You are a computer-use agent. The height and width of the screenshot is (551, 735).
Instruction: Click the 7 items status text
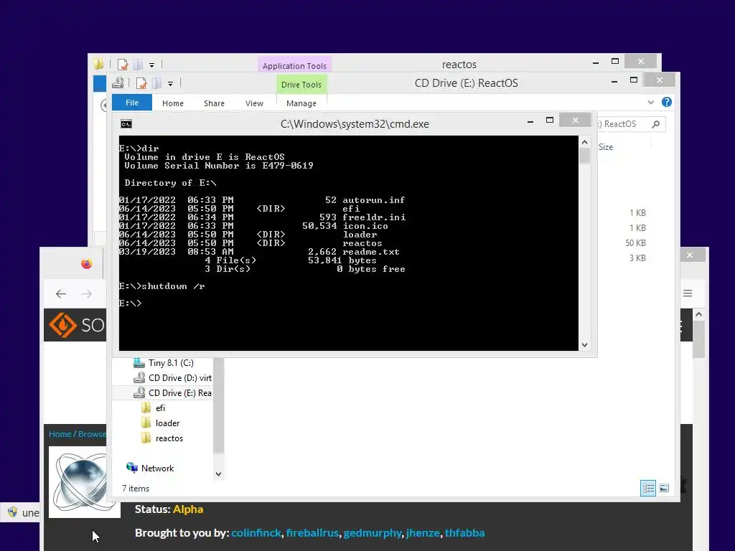pyautogui.click(x=136, y=488)
